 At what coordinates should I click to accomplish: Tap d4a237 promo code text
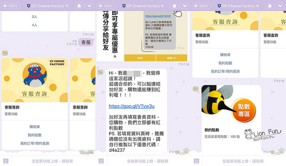117,150
